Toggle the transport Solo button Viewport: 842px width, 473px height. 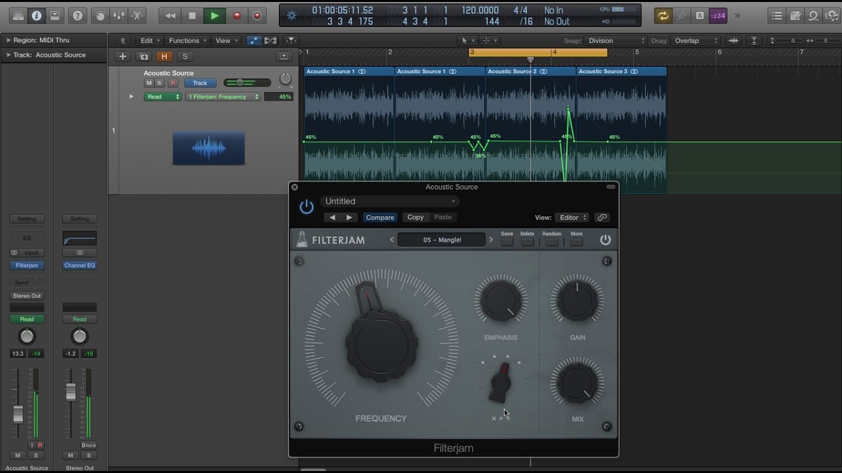[x=699, y=16]
